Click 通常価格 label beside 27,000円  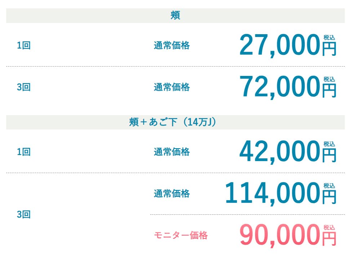(x=172, y=45)
